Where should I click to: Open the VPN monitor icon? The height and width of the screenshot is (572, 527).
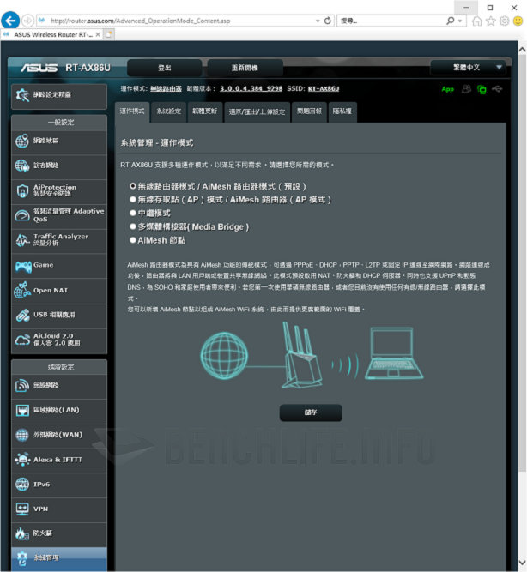(22, 509)
